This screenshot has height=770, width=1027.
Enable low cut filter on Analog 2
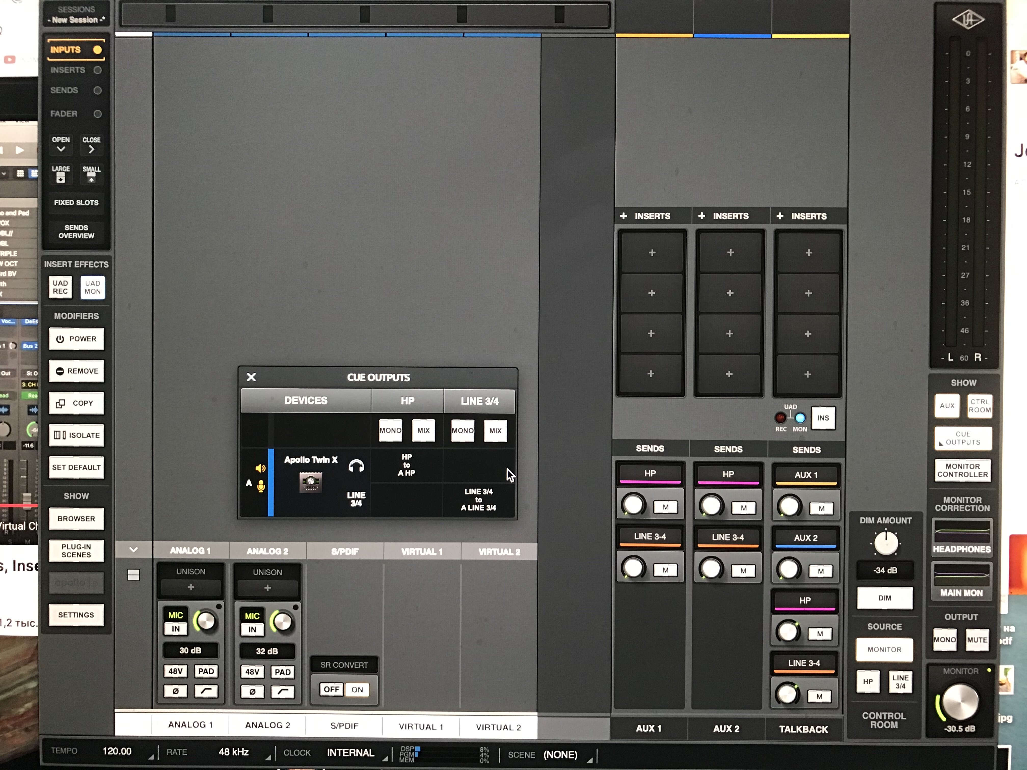pyautogui.click(x=282, y=692)
